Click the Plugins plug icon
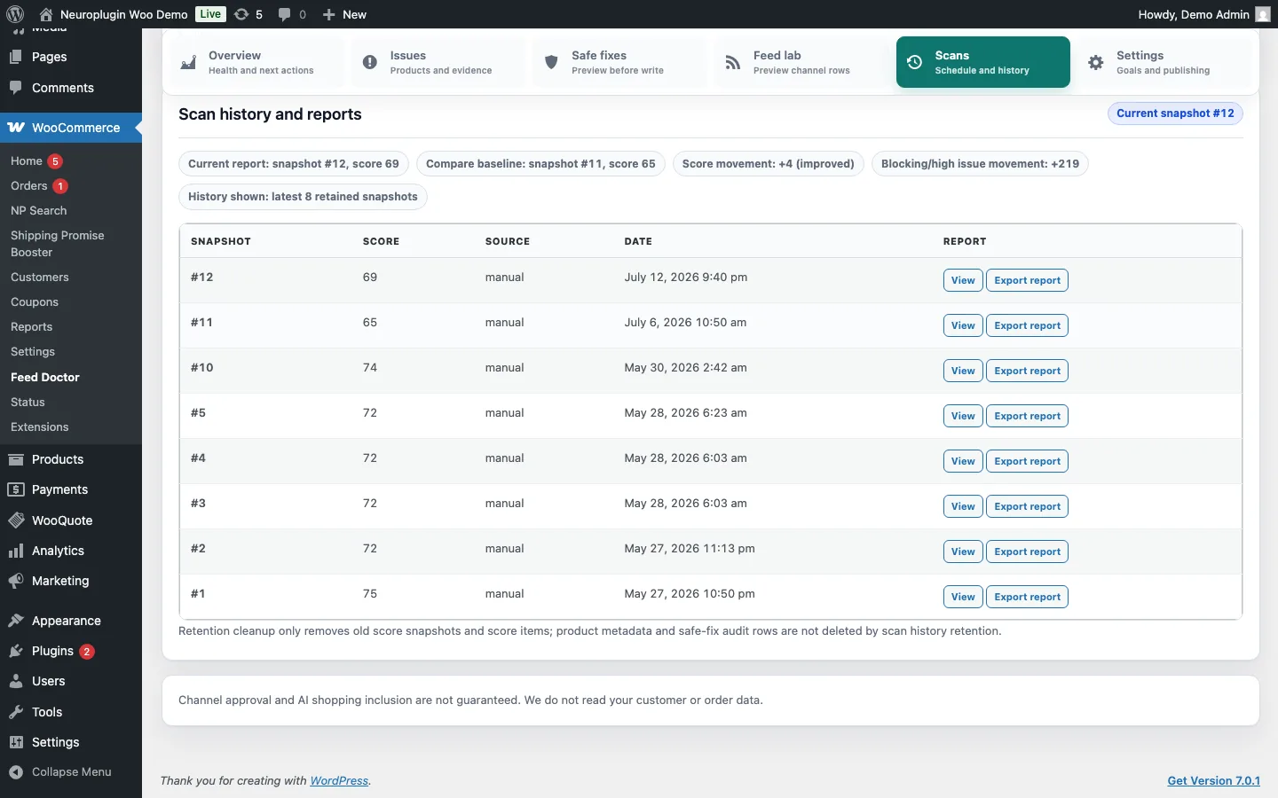 16,651
